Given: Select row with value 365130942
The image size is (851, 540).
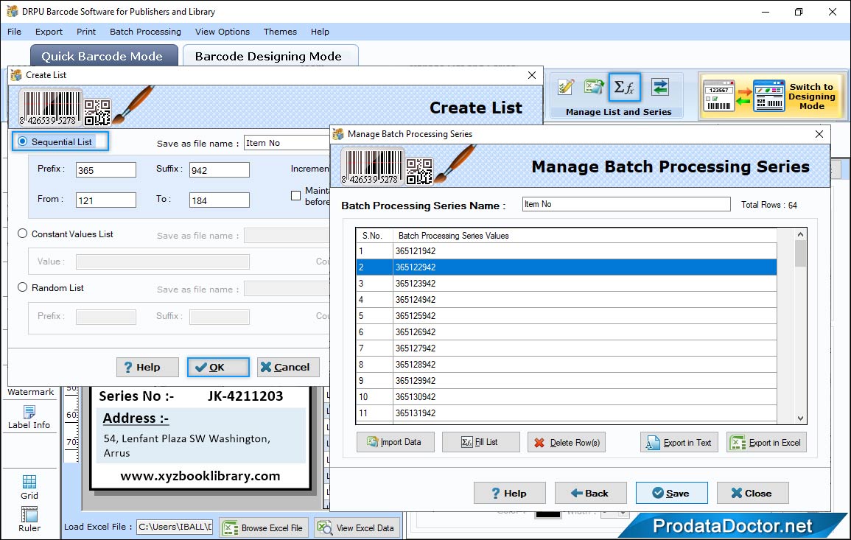Looking at the screenshot, I should click(x=566, y=397).
